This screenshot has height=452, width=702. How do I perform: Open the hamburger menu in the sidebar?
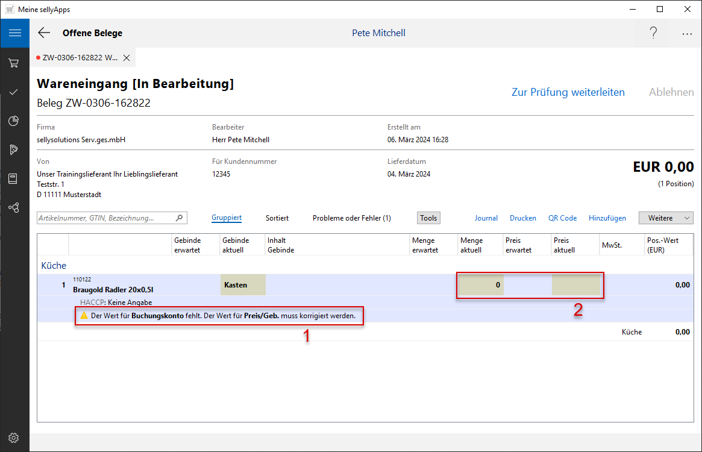point(14,33)
